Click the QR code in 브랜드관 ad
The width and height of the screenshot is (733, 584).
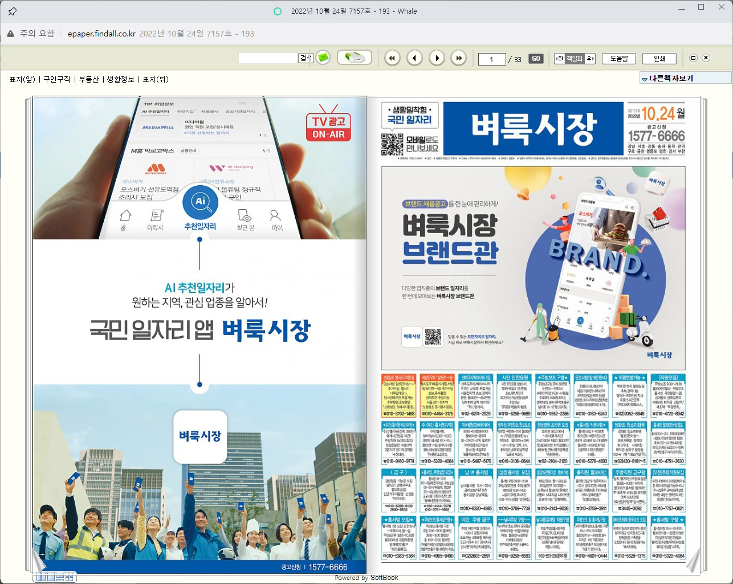pyautogui.click(x=433, y=337)
